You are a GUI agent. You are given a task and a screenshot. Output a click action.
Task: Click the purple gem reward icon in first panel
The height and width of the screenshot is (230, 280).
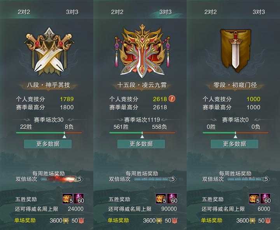(79, 198)
